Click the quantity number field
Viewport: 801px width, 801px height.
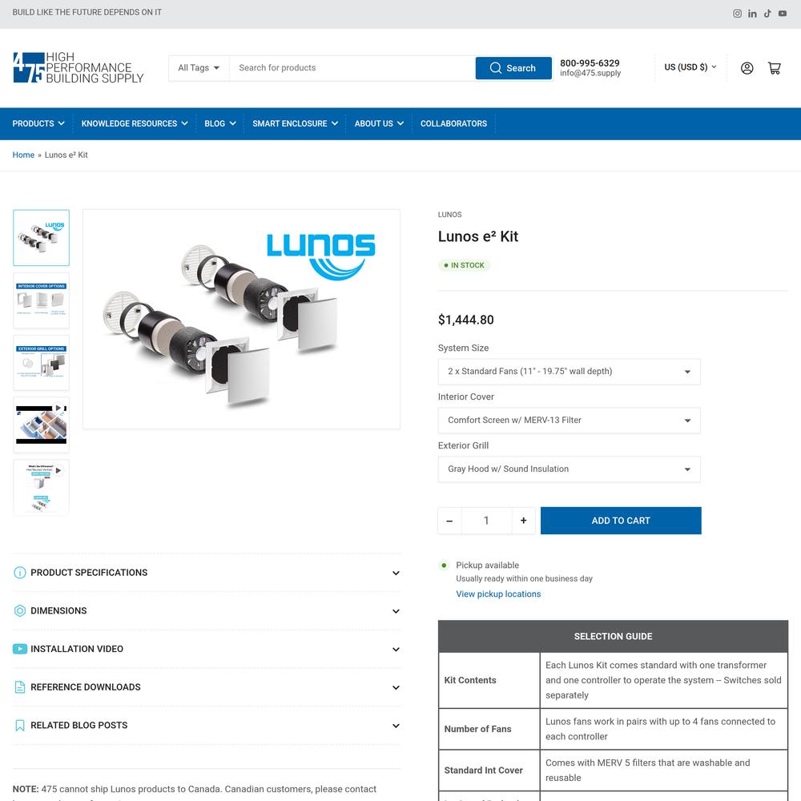(x=486, y=521)
